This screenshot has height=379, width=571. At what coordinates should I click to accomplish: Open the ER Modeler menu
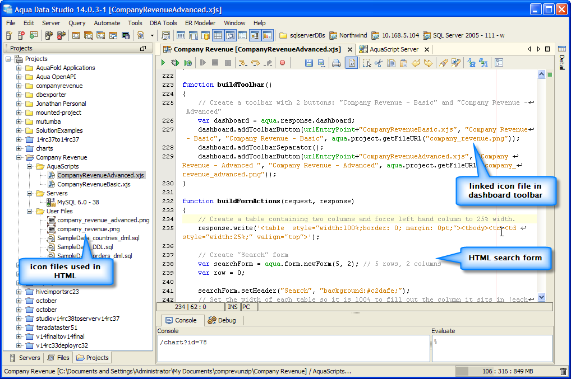pyautogui.click(x=200, y=23)
